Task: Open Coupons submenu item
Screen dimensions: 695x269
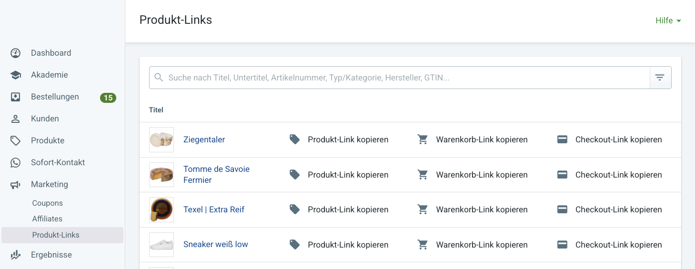Action: (48, 203)
